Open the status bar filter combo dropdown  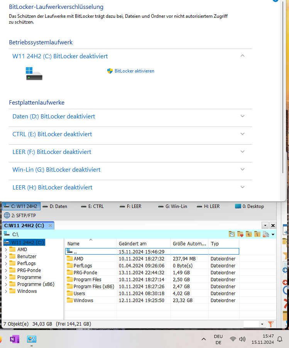[262, 324]
